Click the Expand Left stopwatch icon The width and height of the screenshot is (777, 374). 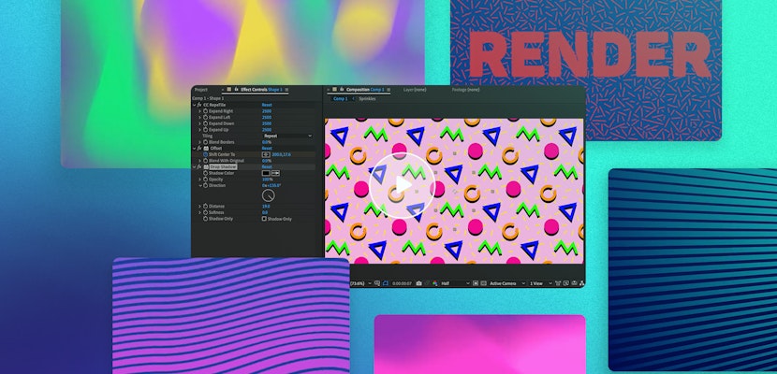[205, 118]
